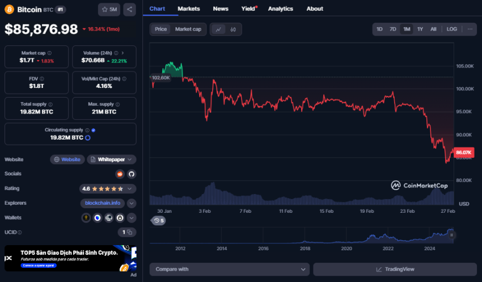482x282 pixels.
Task: Set chart range to 1M
Action: (x=407, y=29)
